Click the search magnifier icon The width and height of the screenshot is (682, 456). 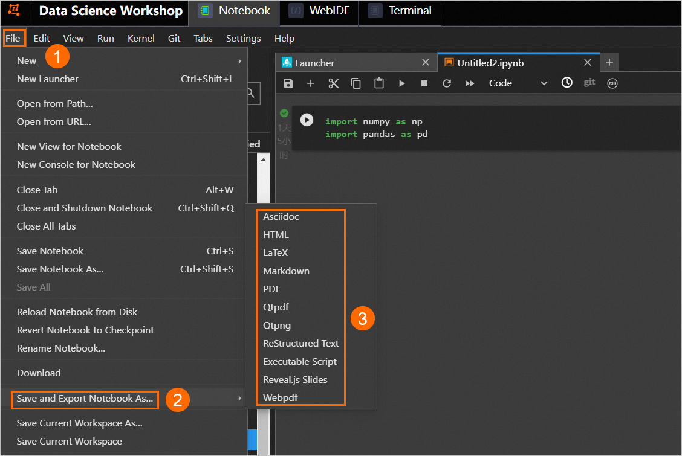(251, 93)
